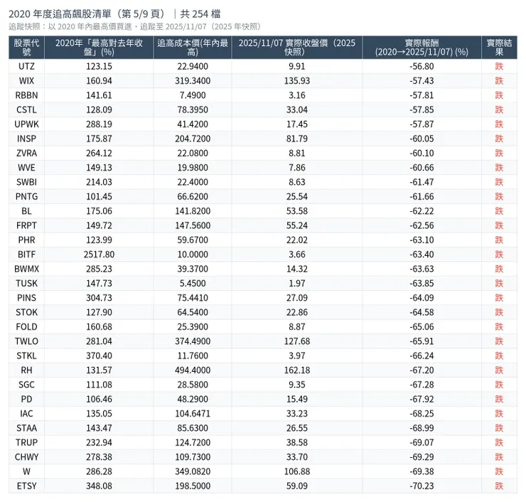Viewport: 526px width, 502px height.
Task: Click the 348.08 percentage for ETSY
Action: click(x=99, y=486)
